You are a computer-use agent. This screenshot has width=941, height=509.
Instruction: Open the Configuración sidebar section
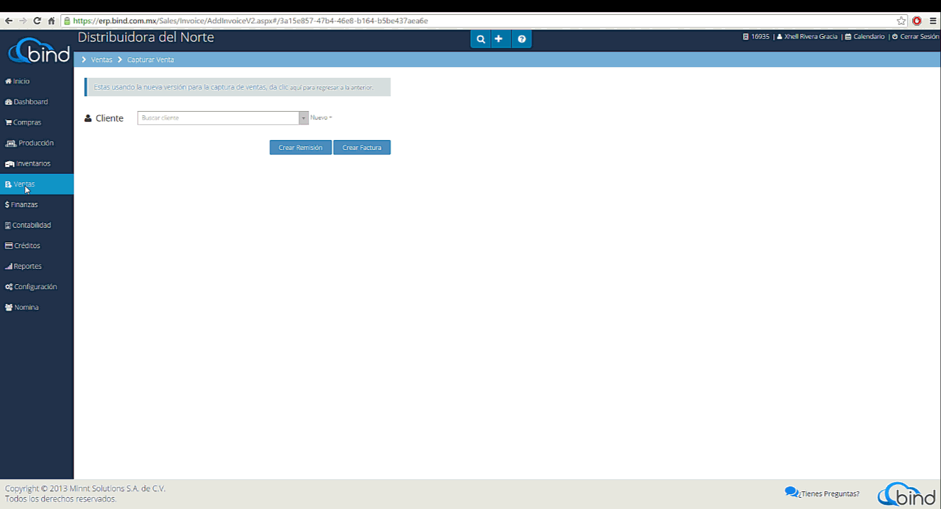pyautogui.click(x=37, y=286)
